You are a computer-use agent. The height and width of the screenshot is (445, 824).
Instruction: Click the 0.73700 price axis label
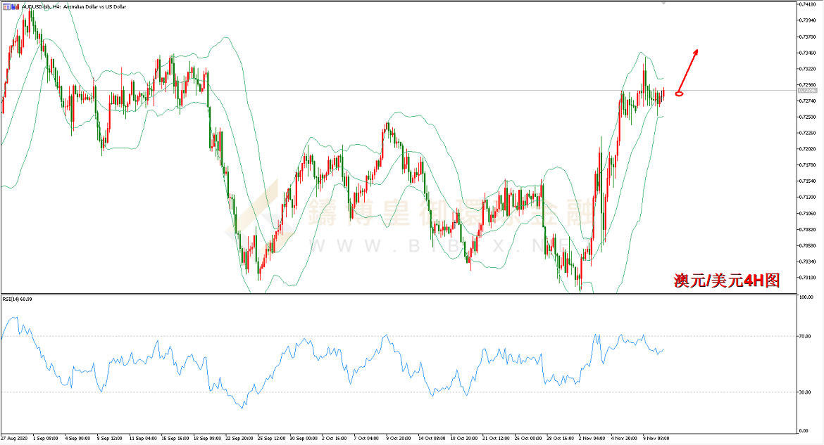(x=808, y=37)
